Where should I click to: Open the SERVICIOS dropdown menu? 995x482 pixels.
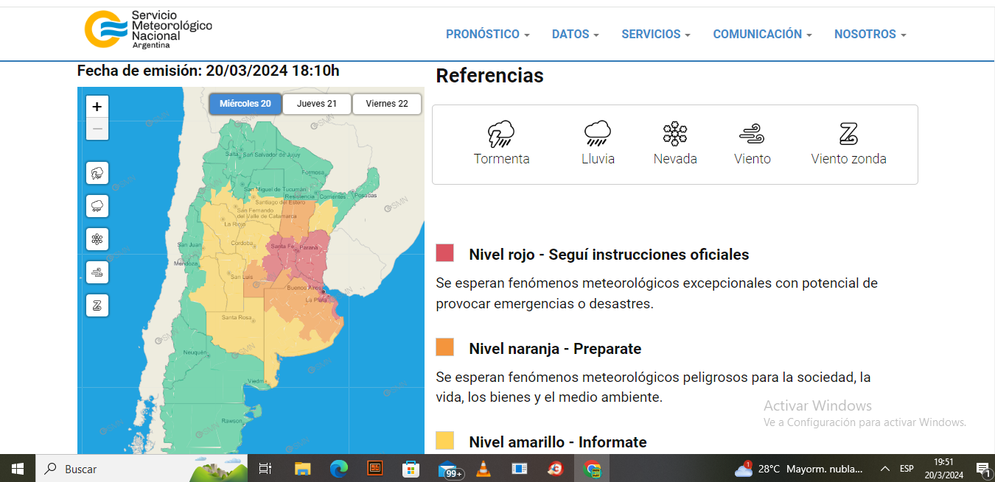[x=655, y=34]
